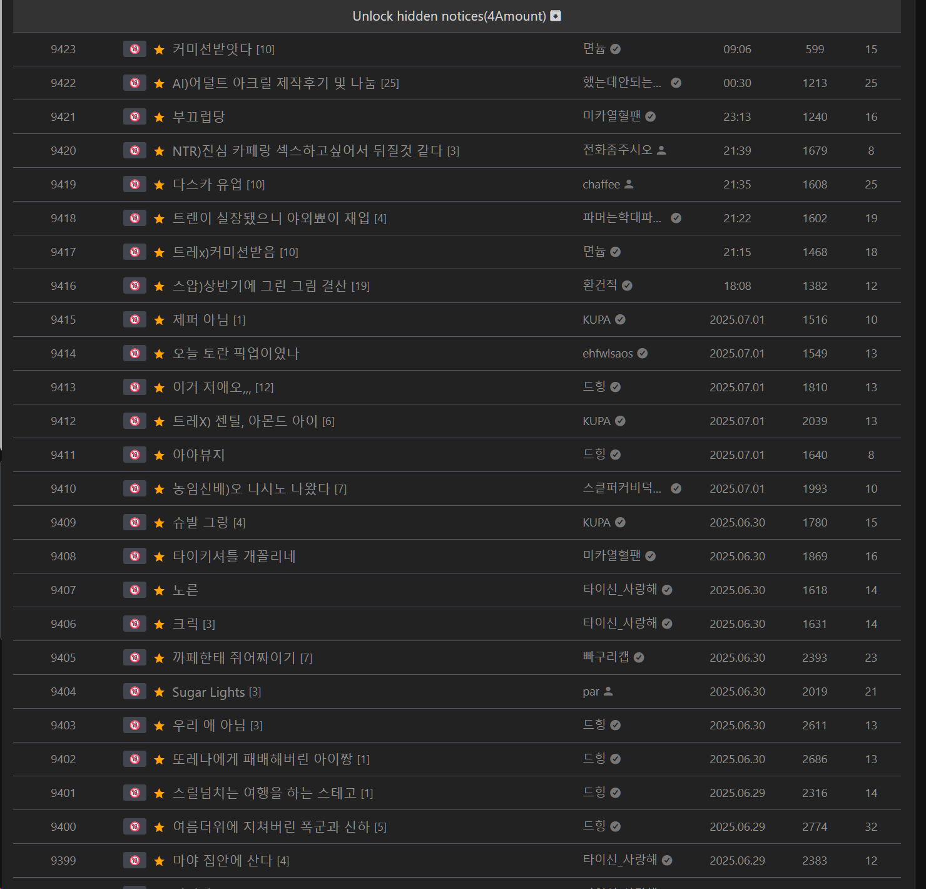
Task: Click the 19+ badge in row 9417
Action: 135,252
